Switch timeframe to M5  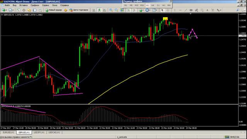point(131,5)
